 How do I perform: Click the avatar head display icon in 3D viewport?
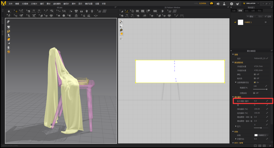9,48
